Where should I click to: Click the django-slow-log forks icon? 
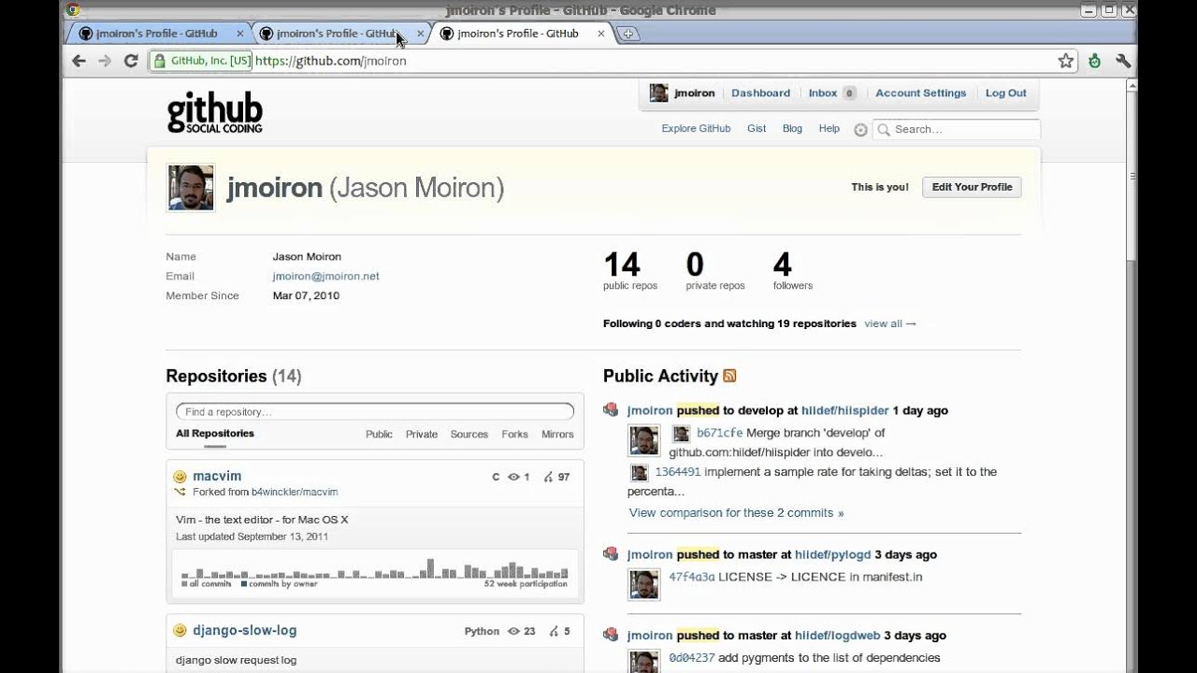(555, 631)
